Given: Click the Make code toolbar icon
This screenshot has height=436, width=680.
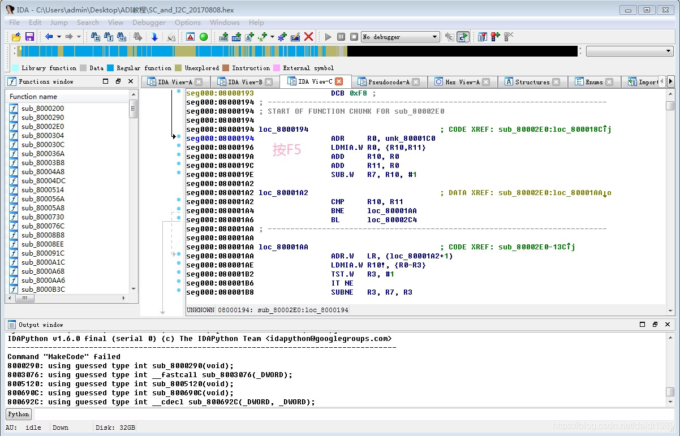Looking at the screenshot, I should click(x=223, y=37).
